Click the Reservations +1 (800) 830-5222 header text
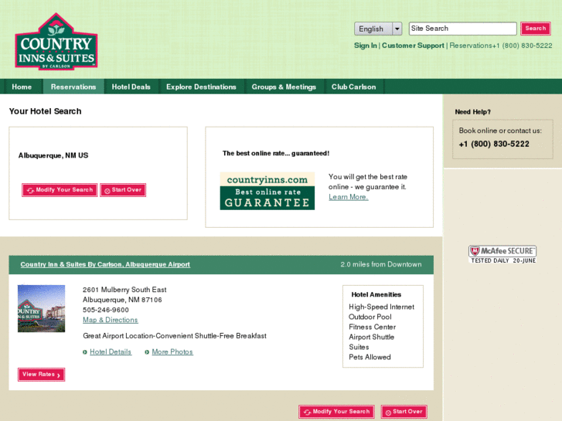This screenshot has width=562, height=421. click(x=501, y=46)
